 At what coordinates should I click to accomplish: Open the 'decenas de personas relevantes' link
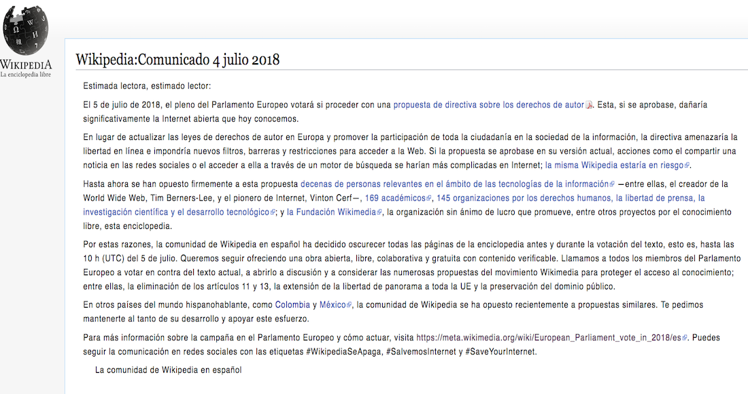[x=454, y=184]
